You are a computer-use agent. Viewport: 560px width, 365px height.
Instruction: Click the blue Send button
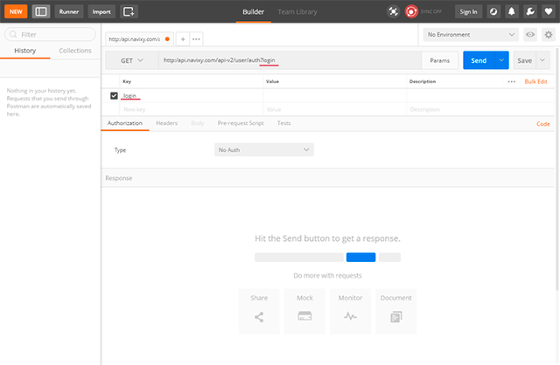coord(479,60)
